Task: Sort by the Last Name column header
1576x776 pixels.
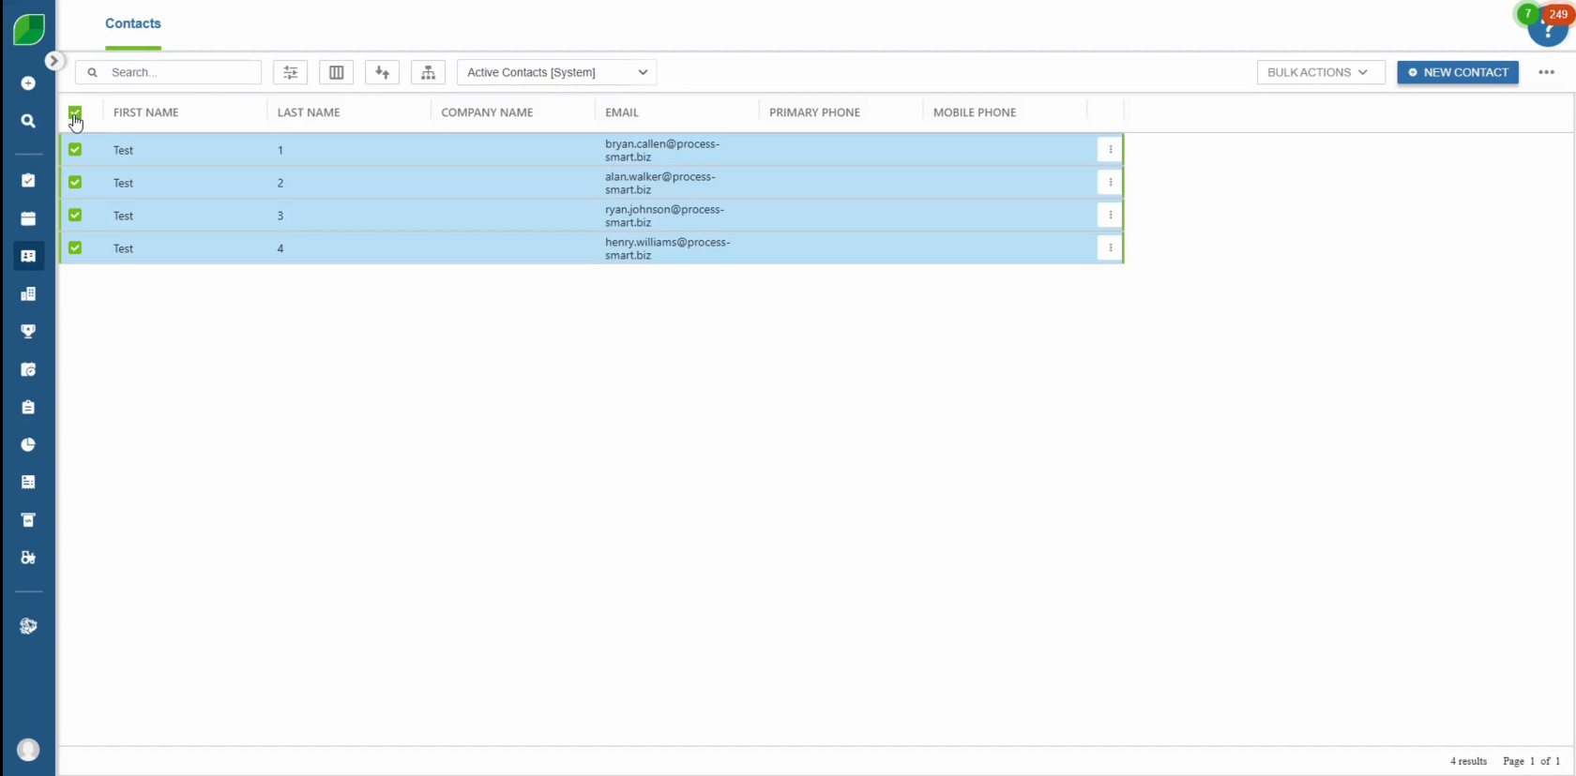Action: [309, 112]
